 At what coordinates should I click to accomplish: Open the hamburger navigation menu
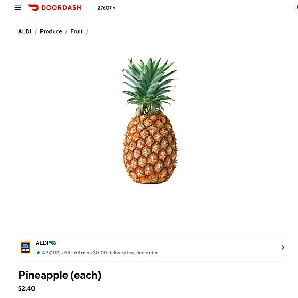[x=18, y=8]
